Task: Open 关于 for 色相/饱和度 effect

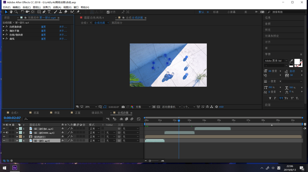Action: point(63,35)
